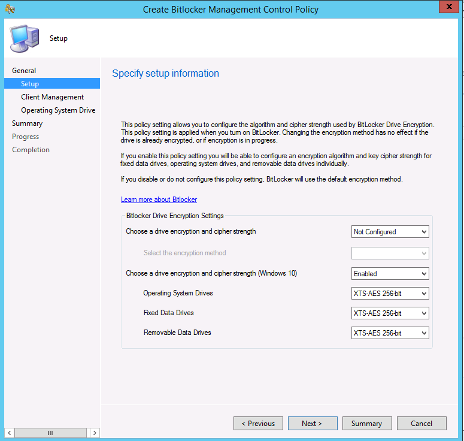This screenshot has height=441, width=464.
Task: Cancel the policy wizard
Action: (421, 423)
